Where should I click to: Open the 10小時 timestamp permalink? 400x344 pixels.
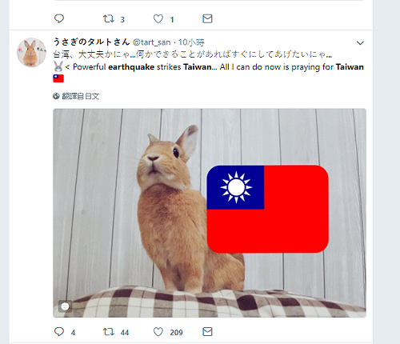click(191, 42)
